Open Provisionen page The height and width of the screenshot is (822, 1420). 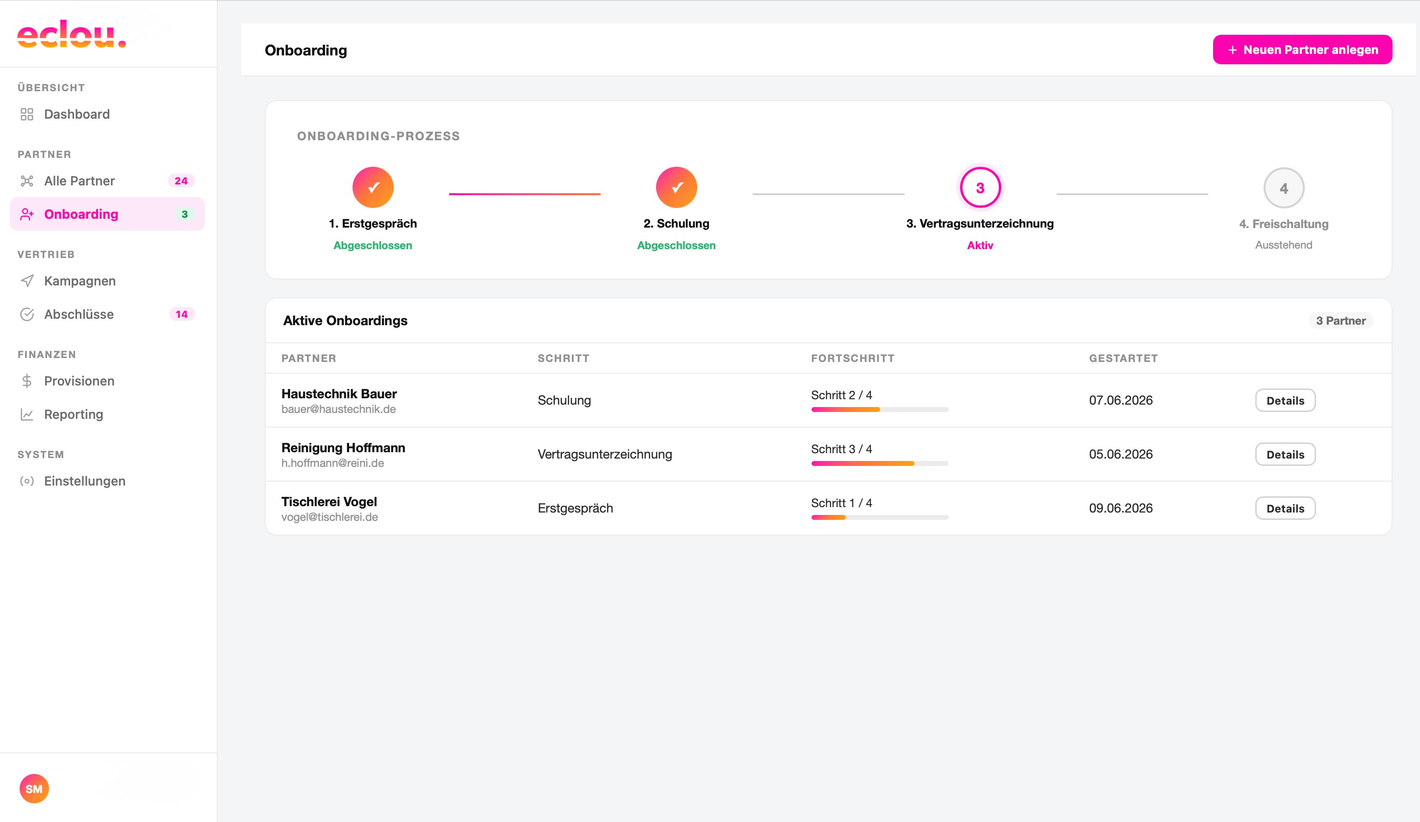tap(107, 381)
